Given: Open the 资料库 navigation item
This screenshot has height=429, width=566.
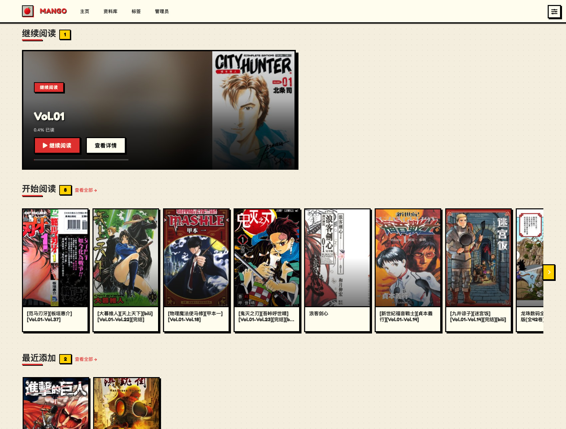Looking at the screenshot, I should (110, 11).
